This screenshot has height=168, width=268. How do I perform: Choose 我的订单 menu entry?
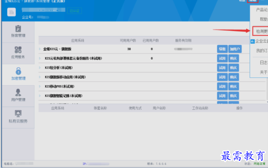pyautogui.click(x=262, y=51)
